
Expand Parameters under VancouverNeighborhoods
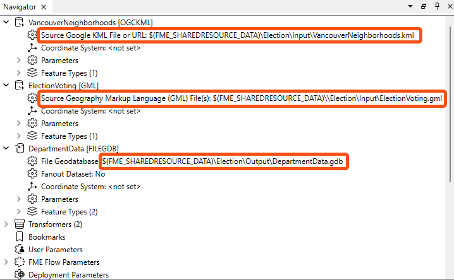coord(19,61)
